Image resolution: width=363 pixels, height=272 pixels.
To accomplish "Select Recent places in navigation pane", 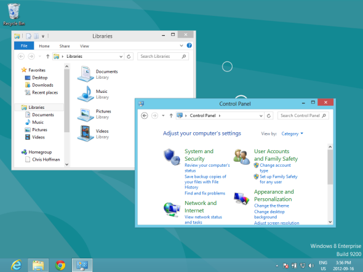I will pyautogui.click(x=45, y=92).
